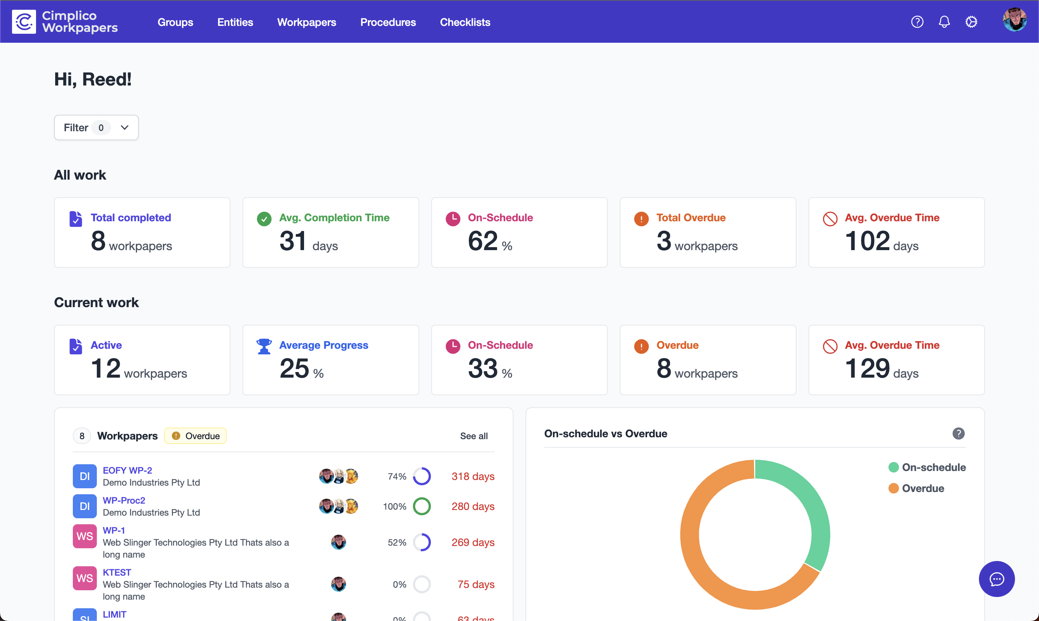The height and width of the screenshot is (621, 1039).
Task: Open the Groups menu
Action: pyautogui.click(x=175, y=22)
